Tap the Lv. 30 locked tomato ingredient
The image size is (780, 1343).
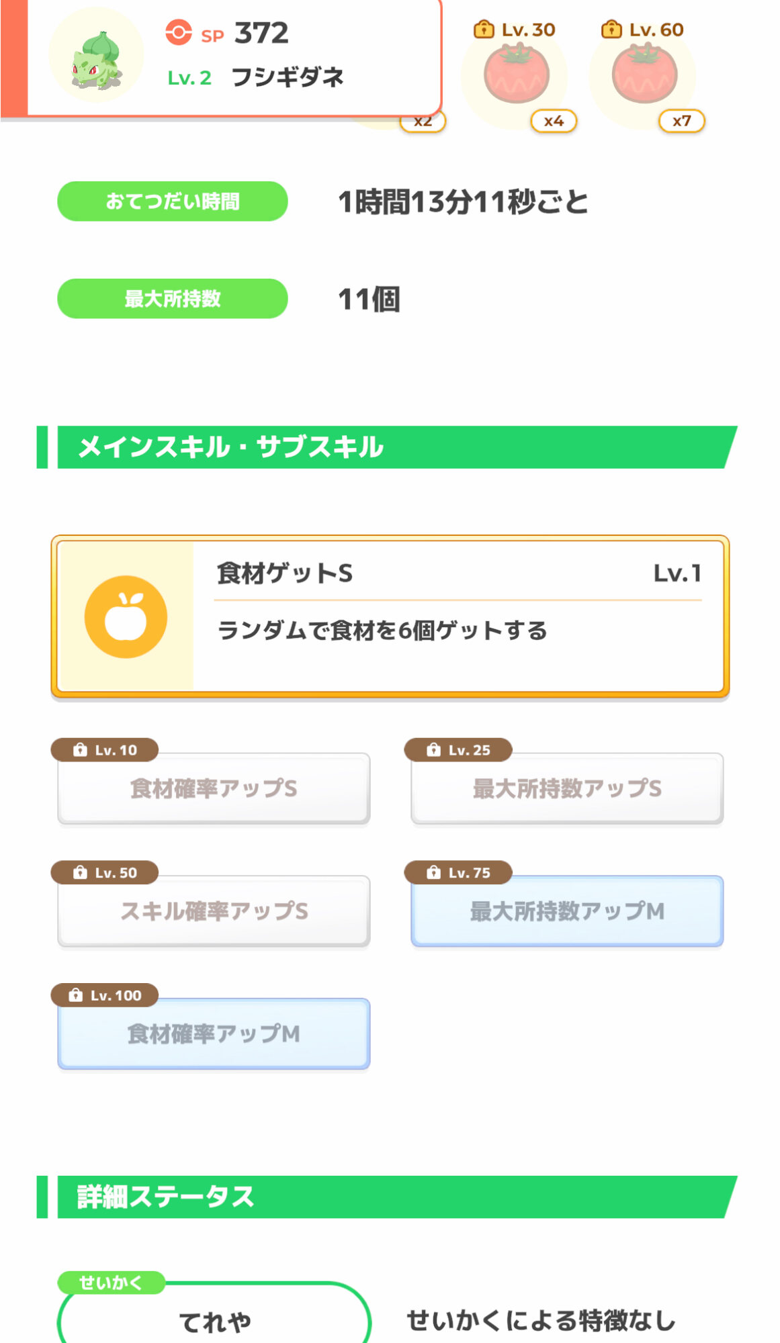tap(516, 75)
